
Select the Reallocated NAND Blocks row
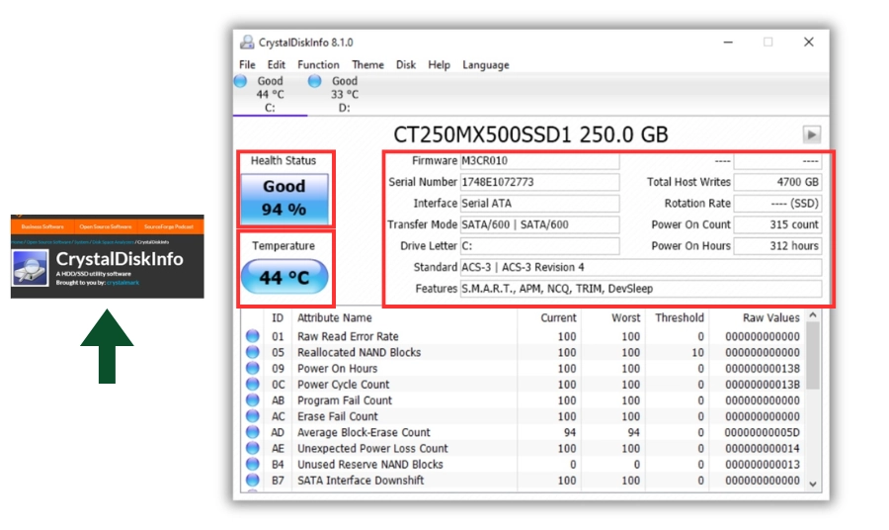(x=523, y=352)
